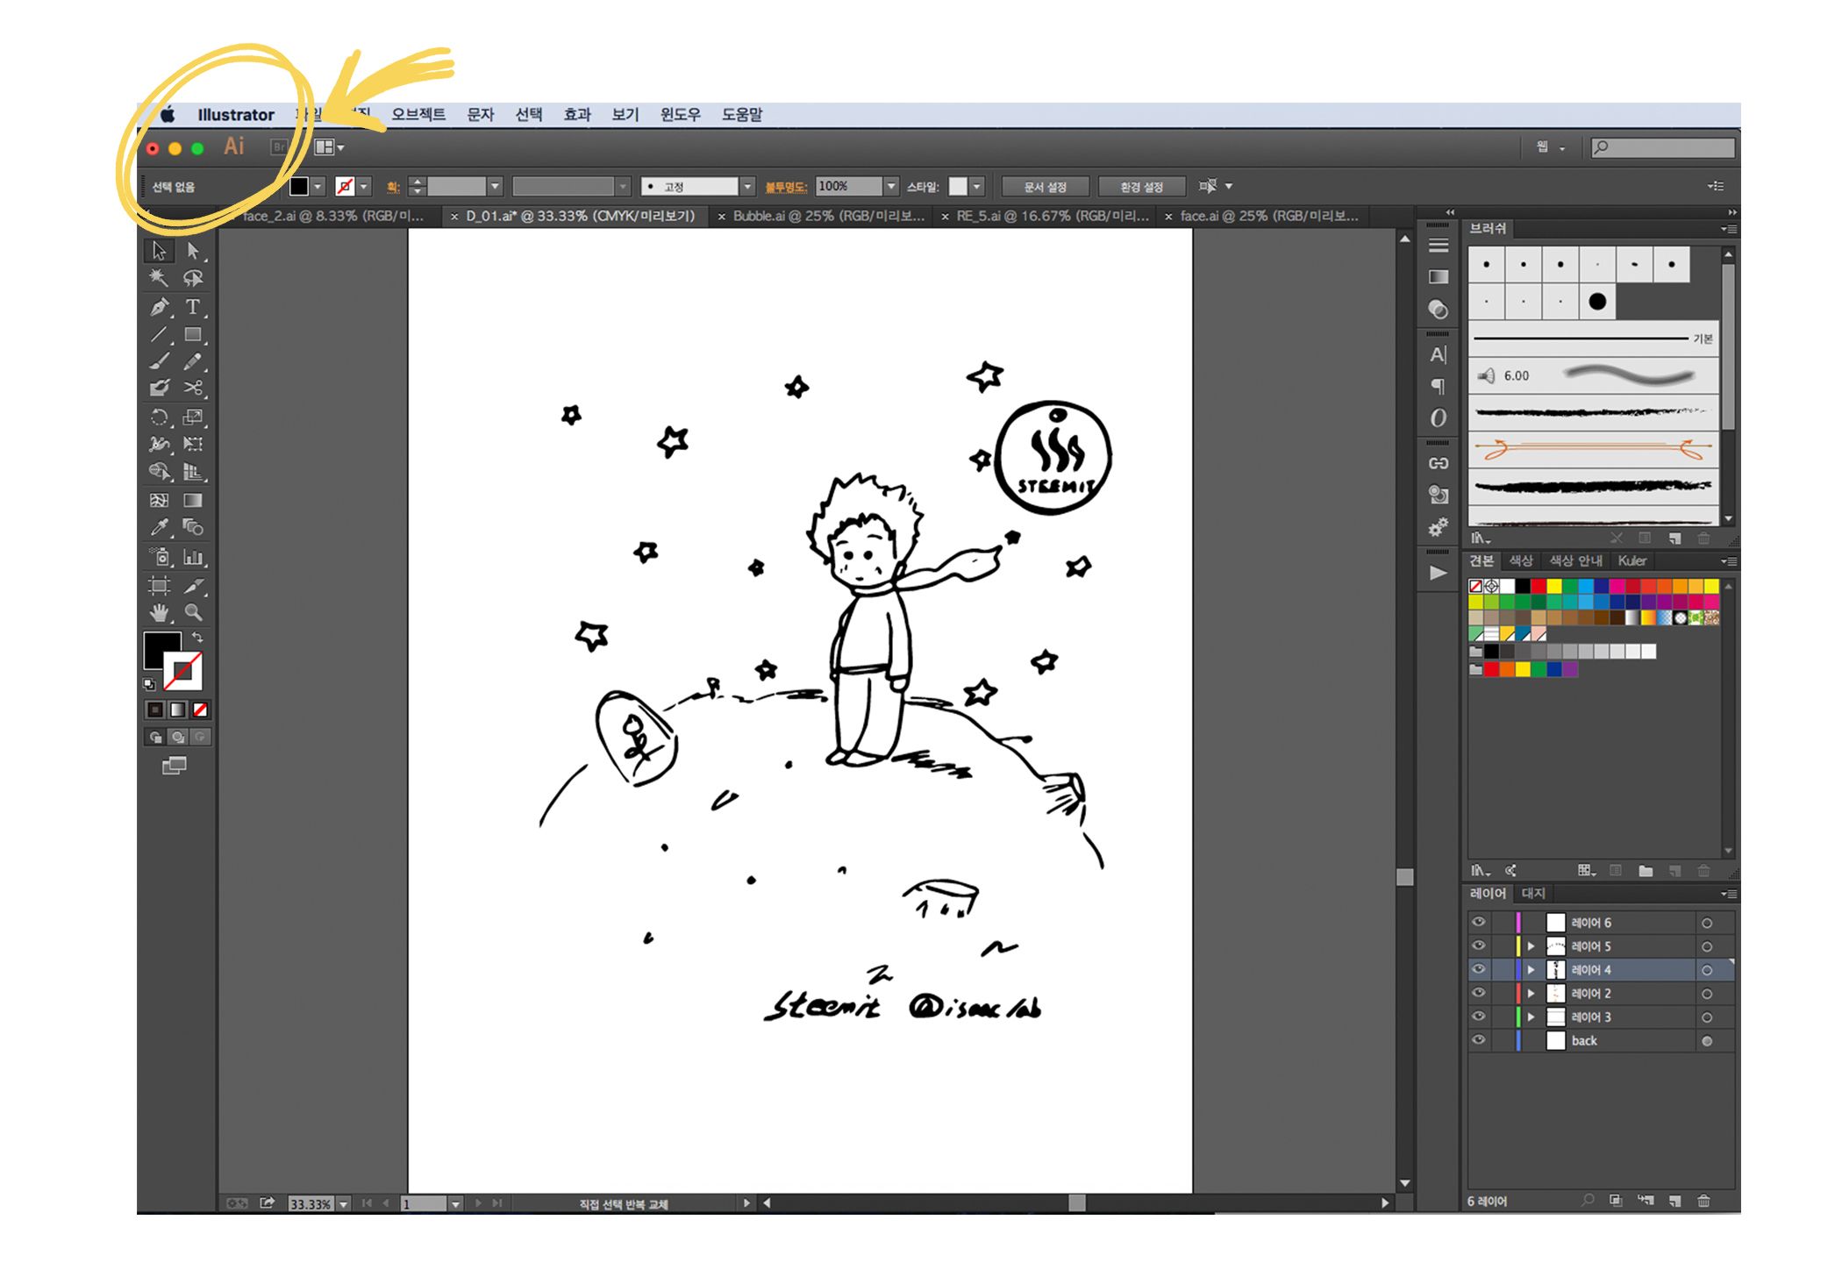Select the Magic Wand tool
The height and width of the screenshot is (1277, 1842).
tap(159, 278)
